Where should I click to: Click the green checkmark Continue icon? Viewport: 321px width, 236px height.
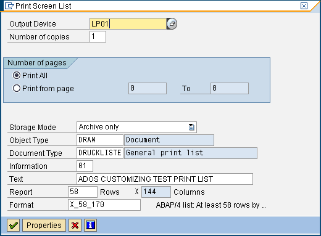point(13,225)
